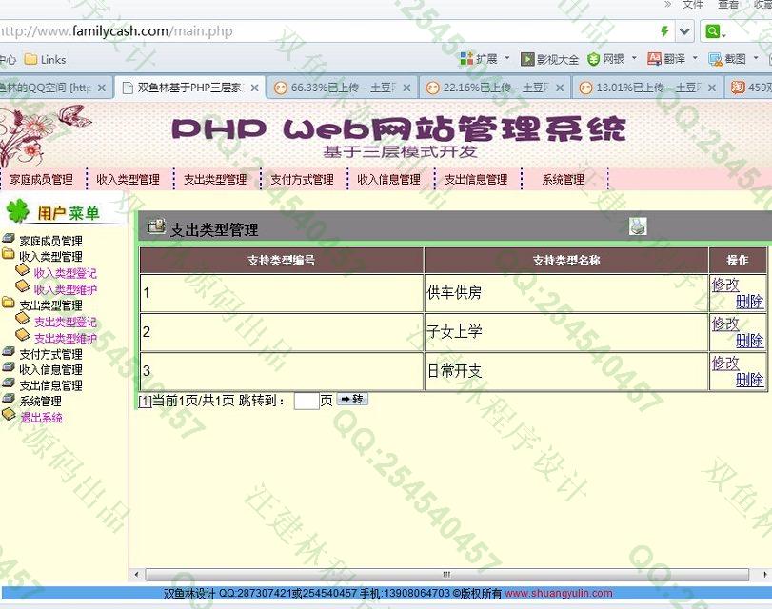Select the 日常开支 cell text
Viewport: 772px width, 609px height.
pos(454,371)
